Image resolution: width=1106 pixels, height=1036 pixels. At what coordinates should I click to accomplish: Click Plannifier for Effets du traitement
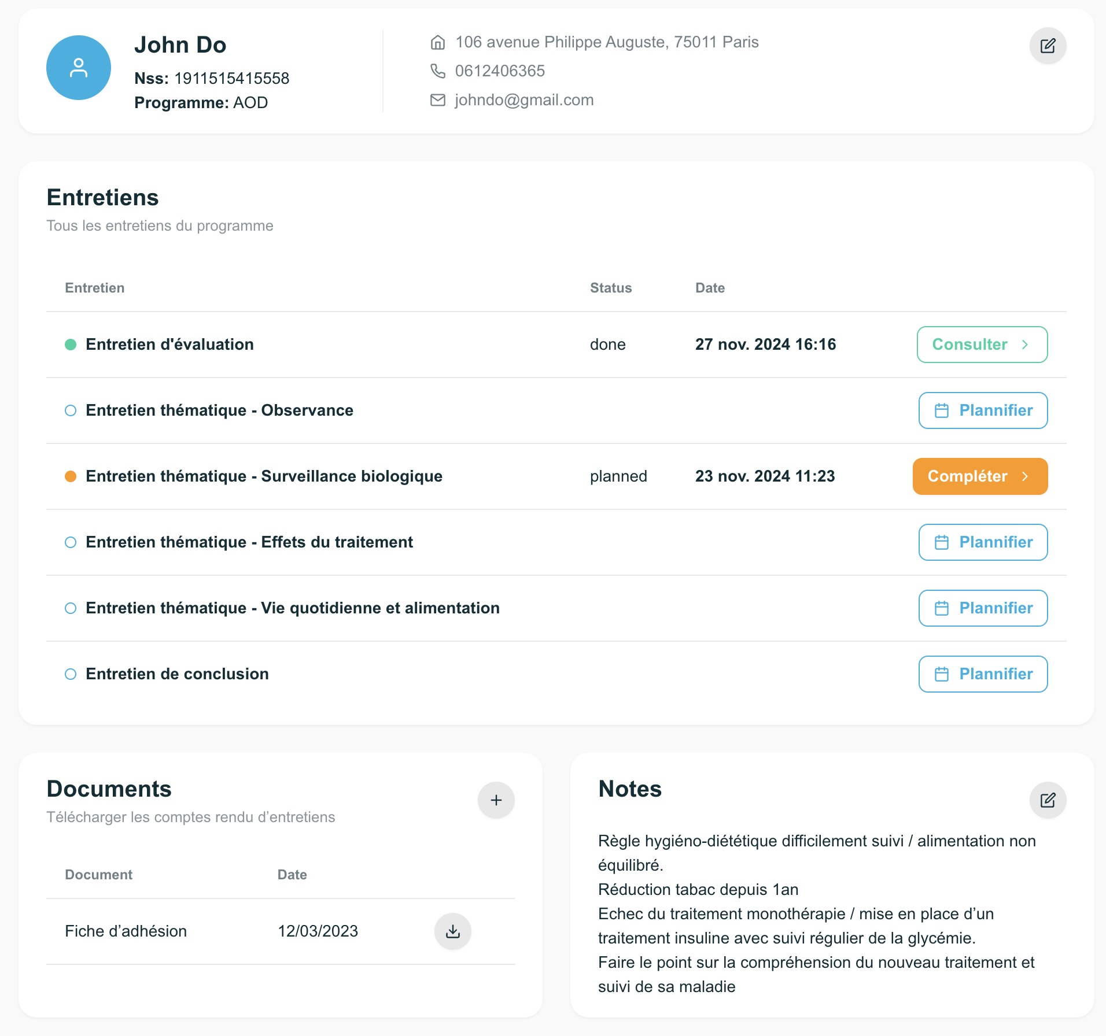click(x=983, y=542)
